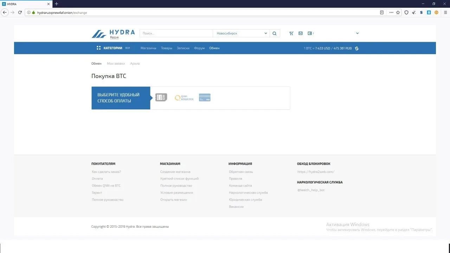Screen dimensions: 450x253
Task: Open the Вакансии footer link
Action: pyautogui.click(x=236, y=207)
